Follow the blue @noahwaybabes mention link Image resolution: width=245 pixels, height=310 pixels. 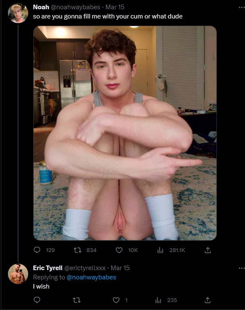pyautogui.click(x=91, y=277)
